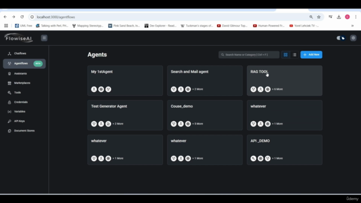This screenshot has width=361, height=203.
Task: Click browser back arrow
Action: [5, 17]
